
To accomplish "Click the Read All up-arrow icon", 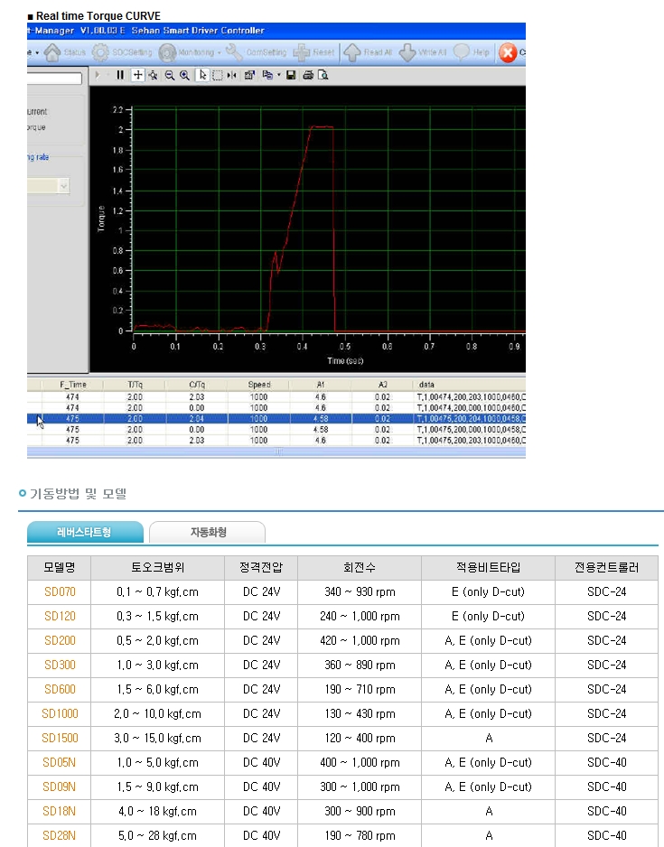I will click(x=351, y=52).
